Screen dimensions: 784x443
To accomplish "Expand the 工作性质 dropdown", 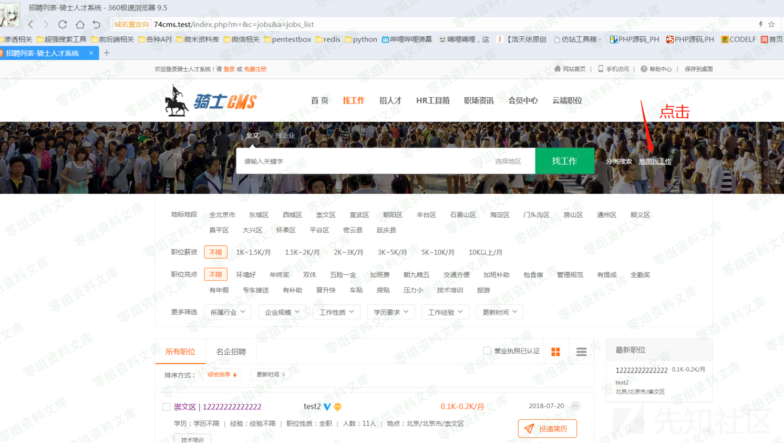I will tap(337, 312).
